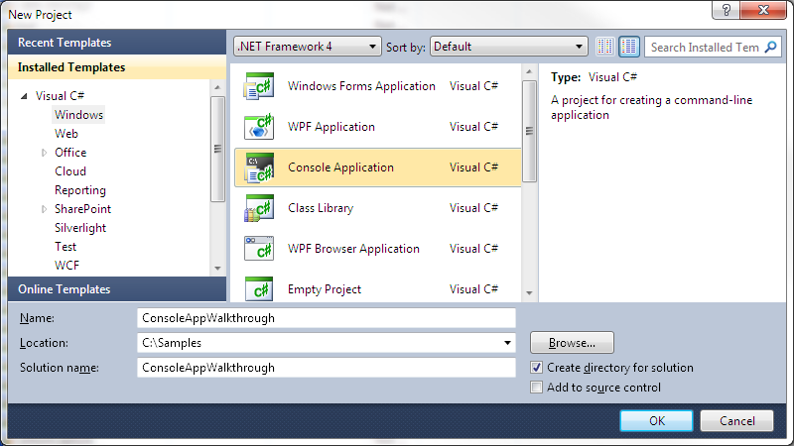Open the .NET Framework 4 dropdown
794x446 pixels.
308,47
